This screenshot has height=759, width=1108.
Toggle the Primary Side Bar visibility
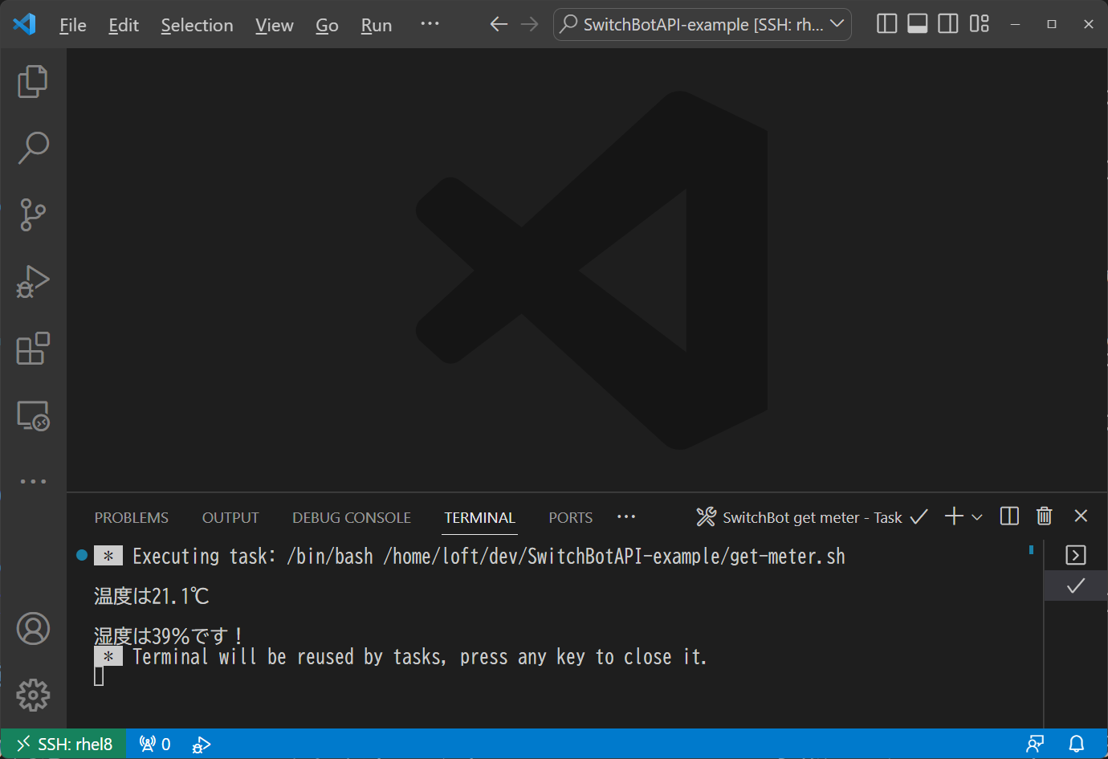(886, 23)
